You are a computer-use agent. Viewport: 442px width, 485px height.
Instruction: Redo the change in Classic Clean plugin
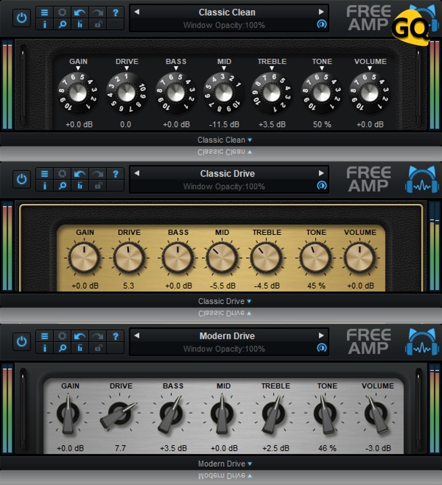(98, 12)
